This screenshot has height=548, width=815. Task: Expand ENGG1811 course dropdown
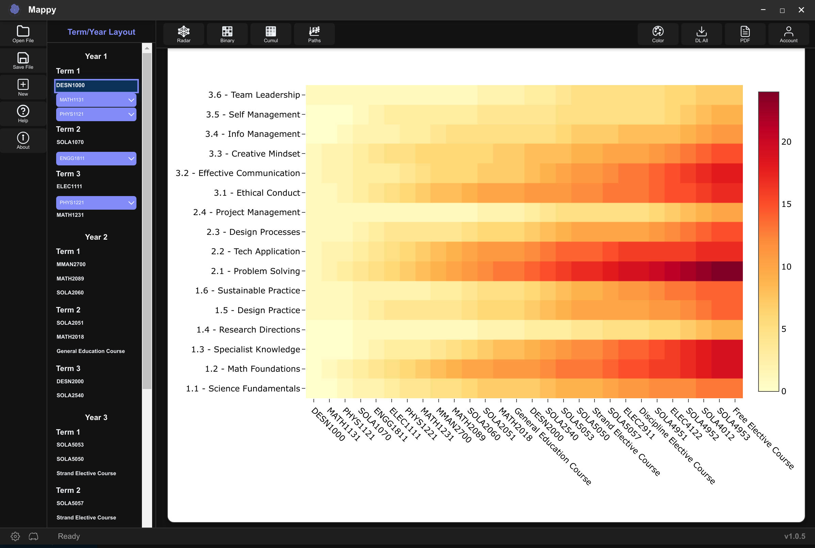130,158
